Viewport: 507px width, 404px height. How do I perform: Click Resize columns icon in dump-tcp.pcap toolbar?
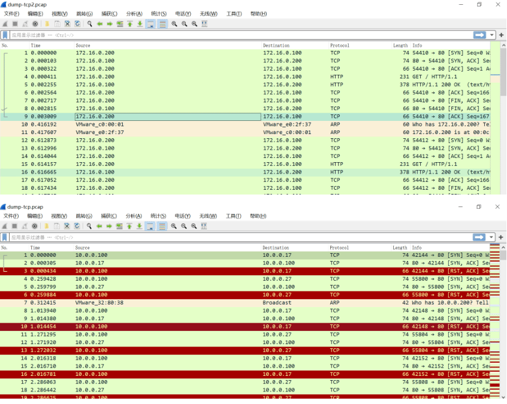point(204,226)
